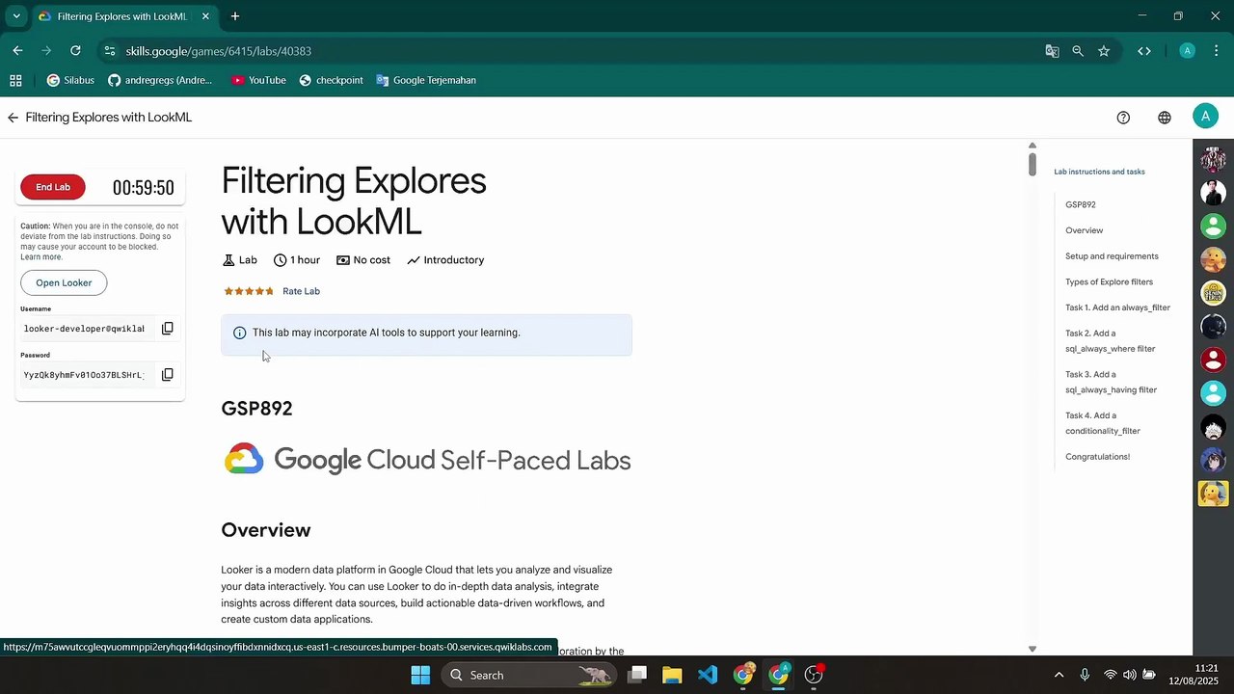1234x694 pixels.
Task: Go to Task 1. Add an always_filter
Action: (x=1117, y=307)
